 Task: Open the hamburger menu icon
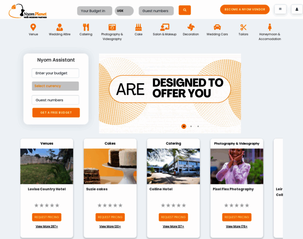(x=280, y=9)
